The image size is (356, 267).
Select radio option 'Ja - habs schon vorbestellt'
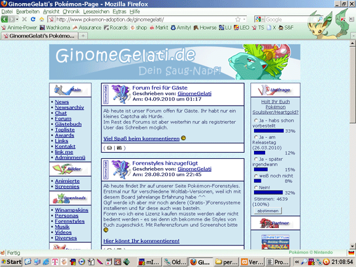(x=256, y=121)
